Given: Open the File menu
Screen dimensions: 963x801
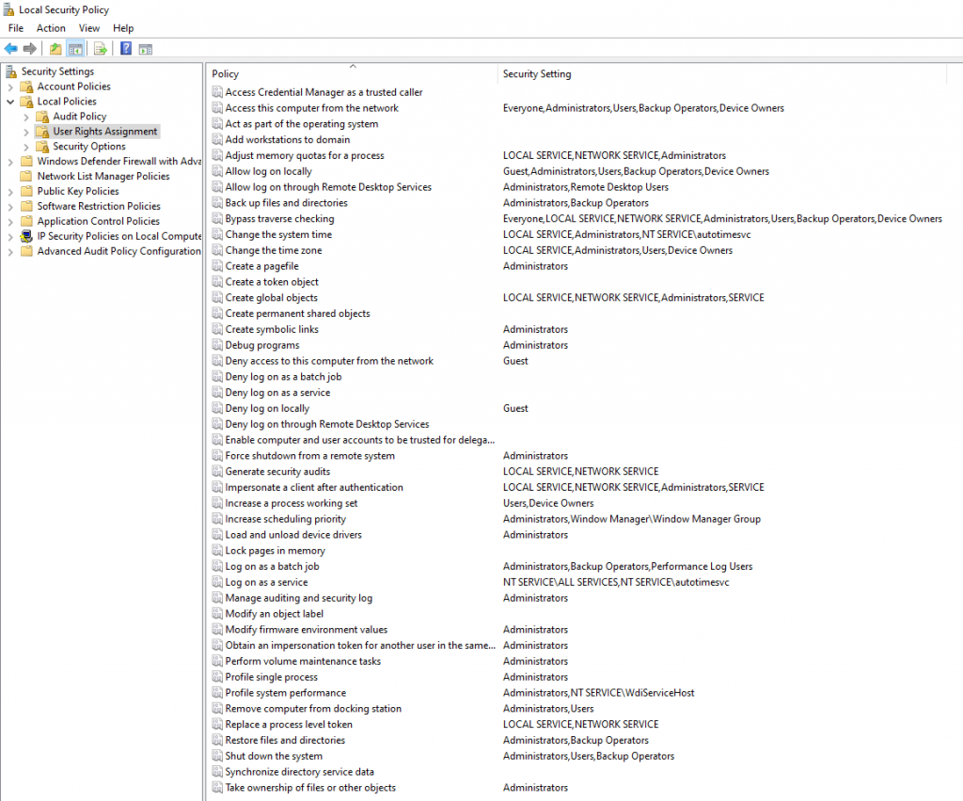Looking at the screenshot, I should (15, 27).
